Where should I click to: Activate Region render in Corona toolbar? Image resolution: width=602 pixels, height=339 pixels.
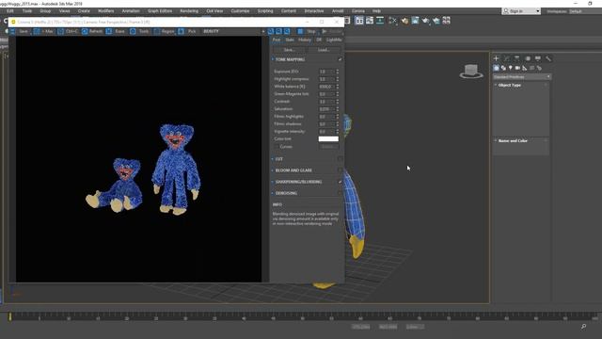tap(164, 31)
